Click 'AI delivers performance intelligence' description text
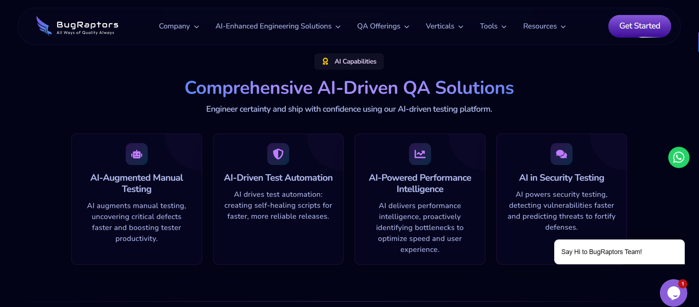The height and width of the screenshot is (307, 699). (420, 227)
